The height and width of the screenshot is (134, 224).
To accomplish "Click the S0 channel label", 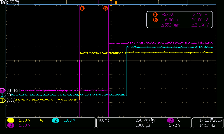I will coord(9,95).
